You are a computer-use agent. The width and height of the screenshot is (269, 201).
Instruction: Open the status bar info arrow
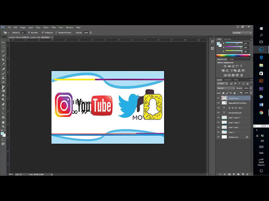(x=52, y=175)
